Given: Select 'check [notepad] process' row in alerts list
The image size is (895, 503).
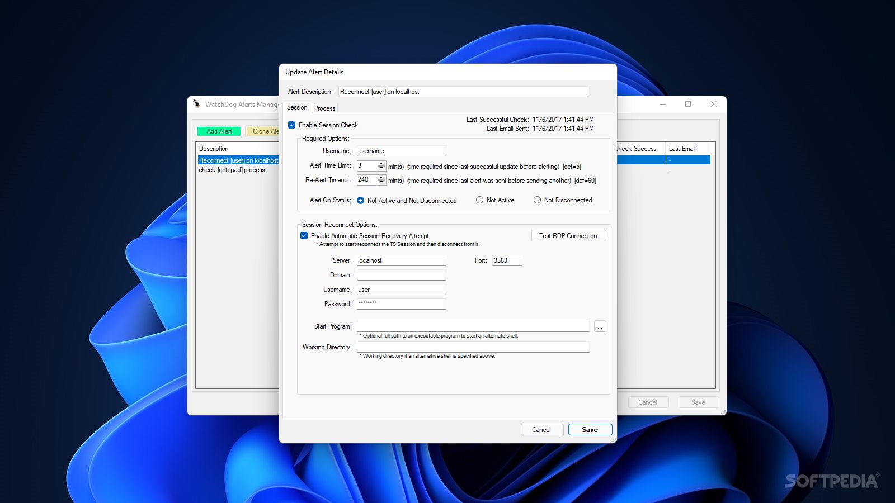Looking at the screenshot, I should point(232,170).
